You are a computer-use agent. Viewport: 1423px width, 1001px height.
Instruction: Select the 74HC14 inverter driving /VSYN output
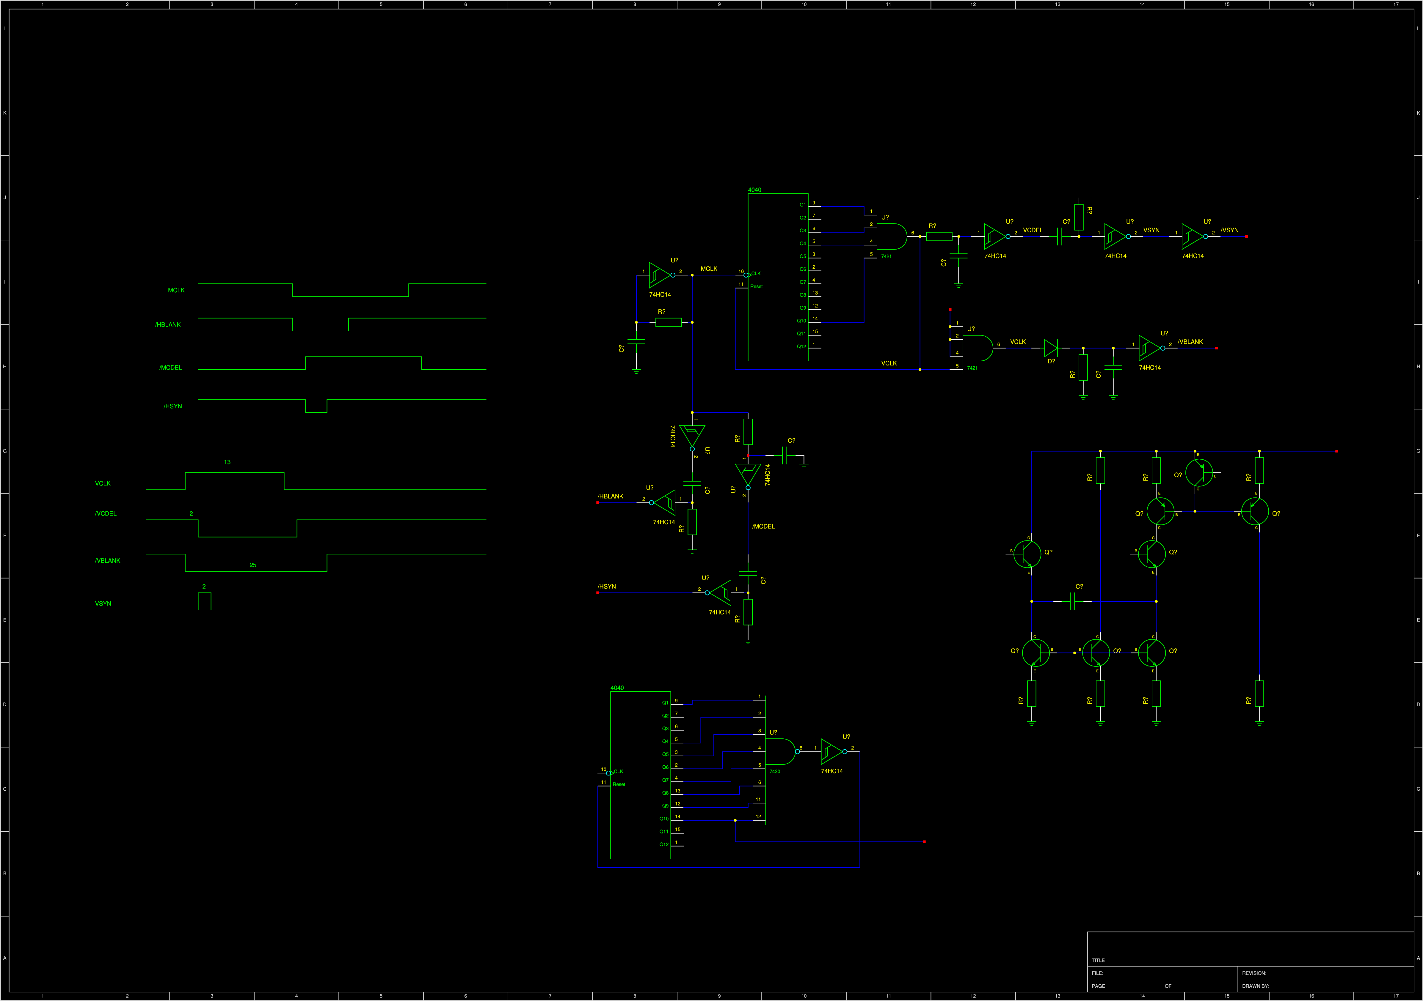coord(1195,236)
